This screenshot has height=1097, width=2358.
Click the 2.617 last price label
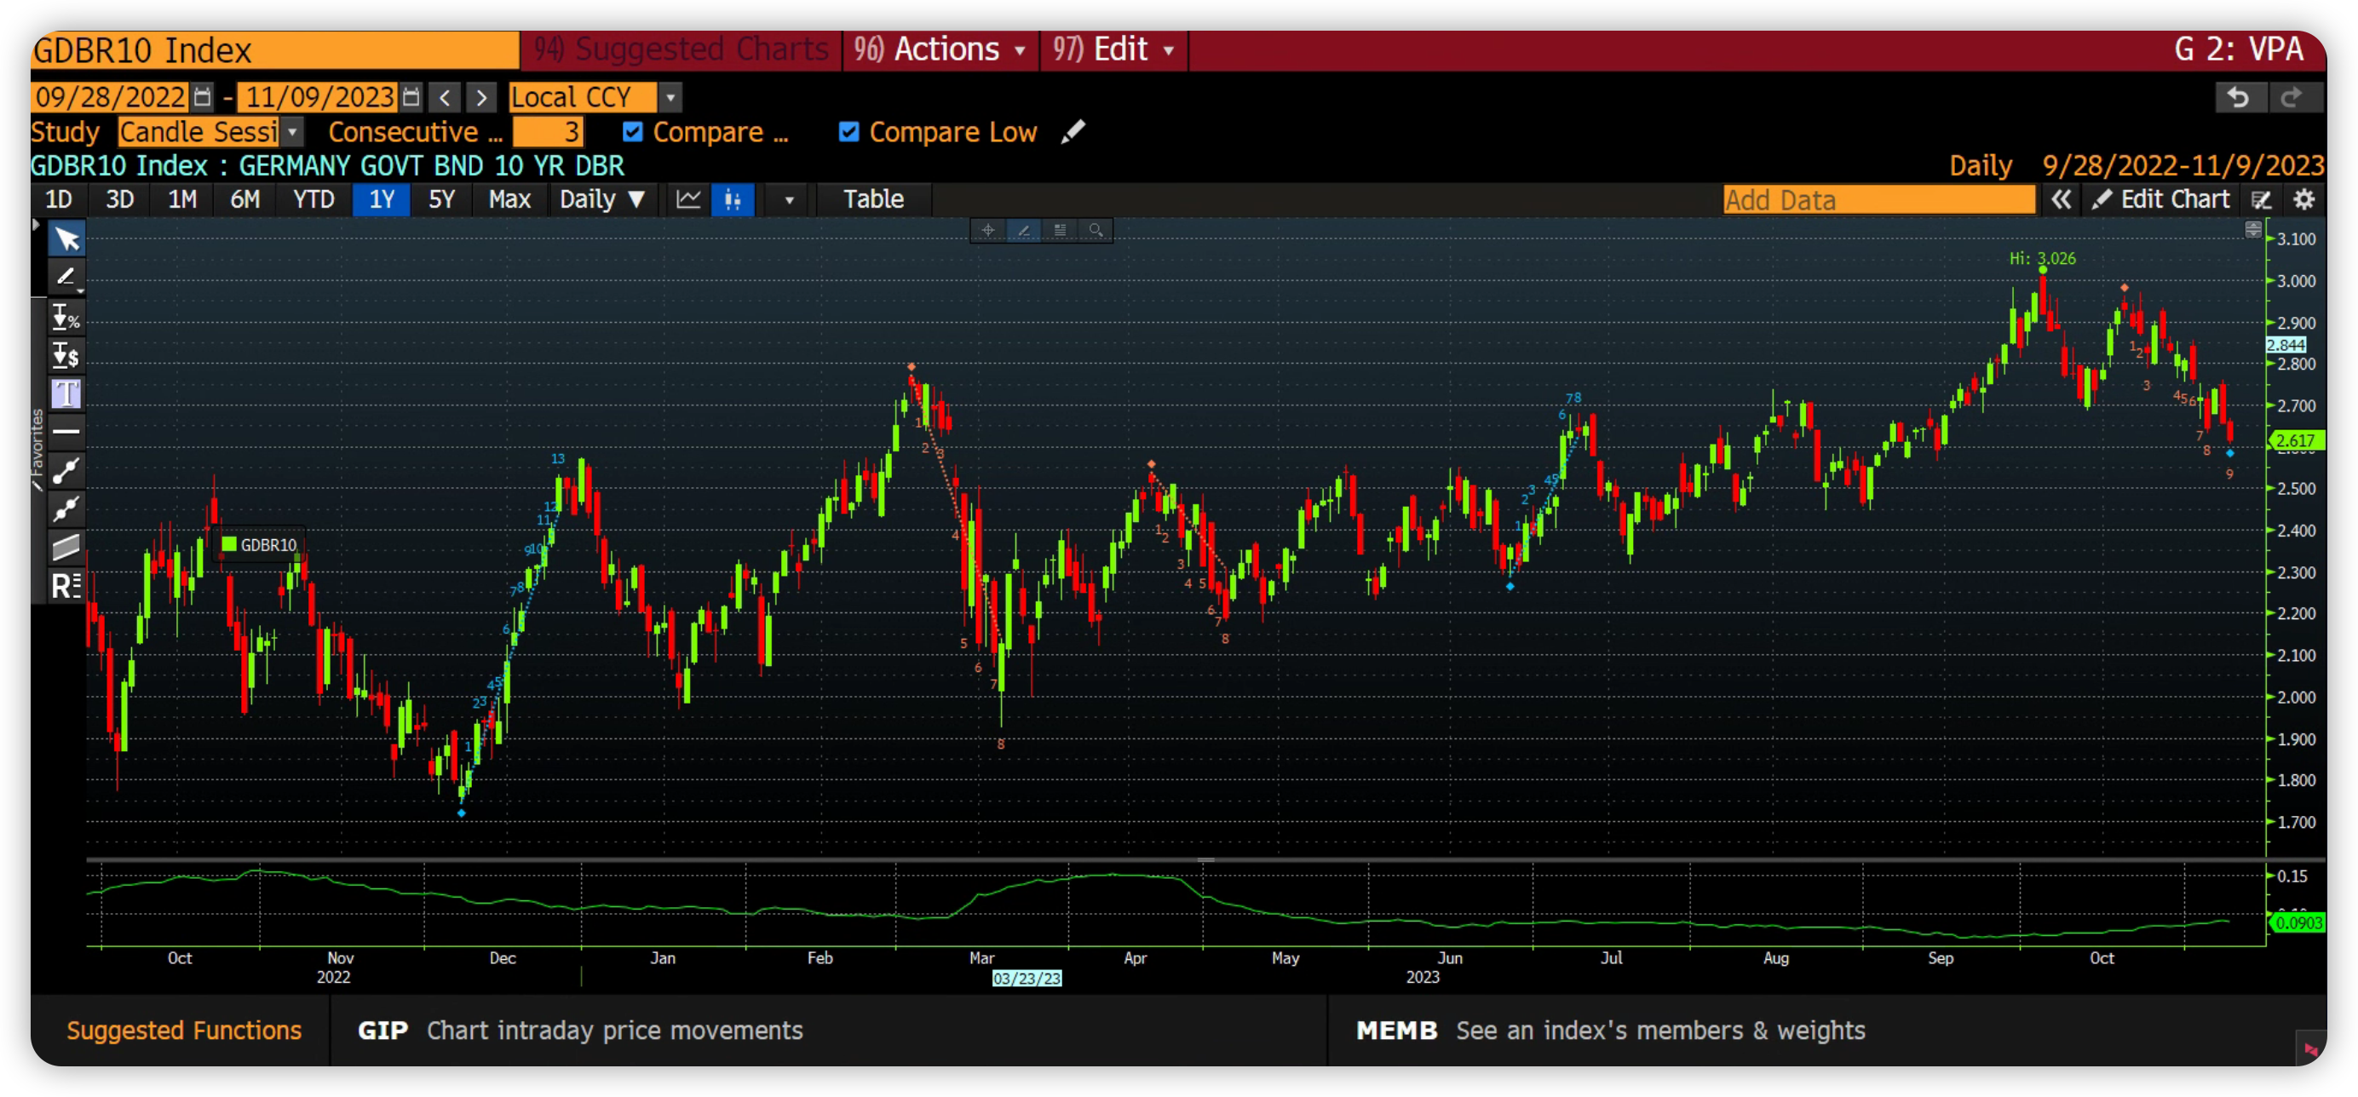[2296, 440]
